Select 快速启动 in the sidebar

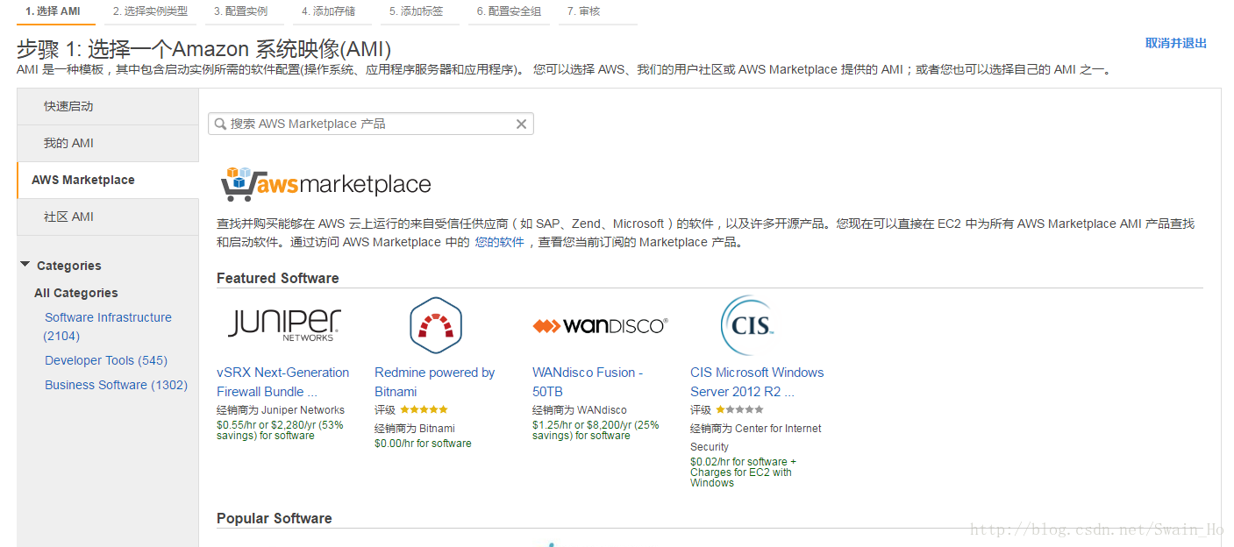pyautogui.click(x=108, y=106)
